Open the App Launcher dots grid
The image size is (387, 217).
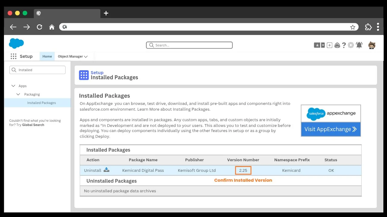pos(13,56)
